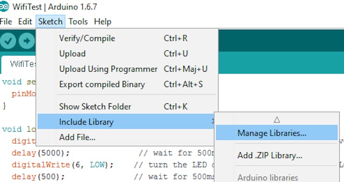The width and height of the screenshot is (344, 182).
Task: Open the Help menu
Action: [x=103, y=21]
